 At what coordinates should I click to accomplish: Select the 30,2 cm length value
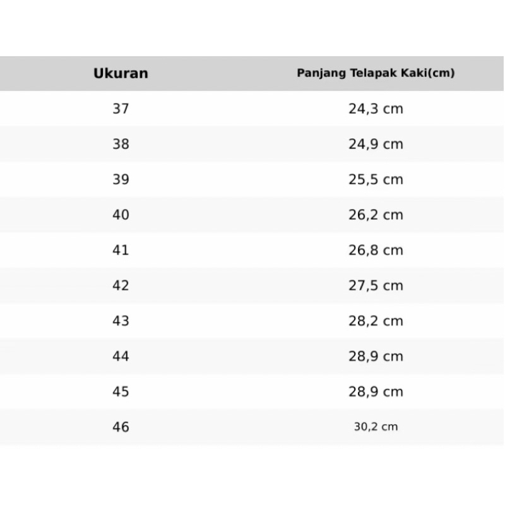pyautogui.click(x=376, y=427)
